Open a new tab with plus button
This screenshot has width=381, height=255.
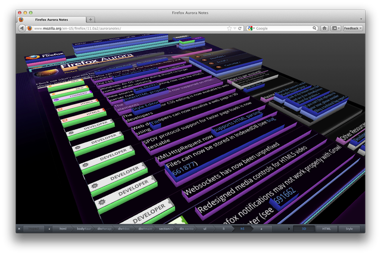tap(90, 20)
